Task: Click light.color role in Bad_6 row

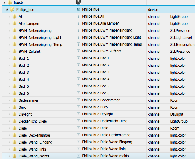Action: coord(178,93)
